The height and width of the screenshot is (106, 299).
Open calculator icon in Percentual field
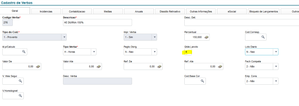(206, 37)
